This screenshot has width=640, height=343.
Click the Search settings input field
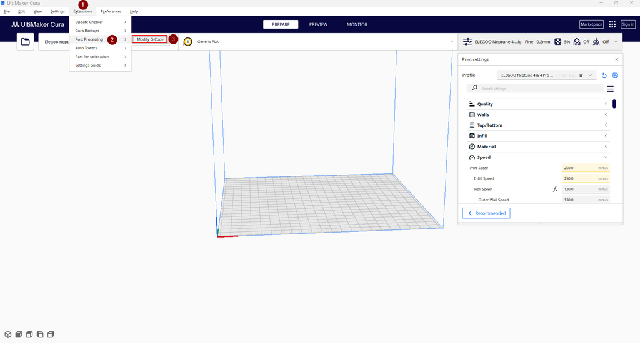535,89
